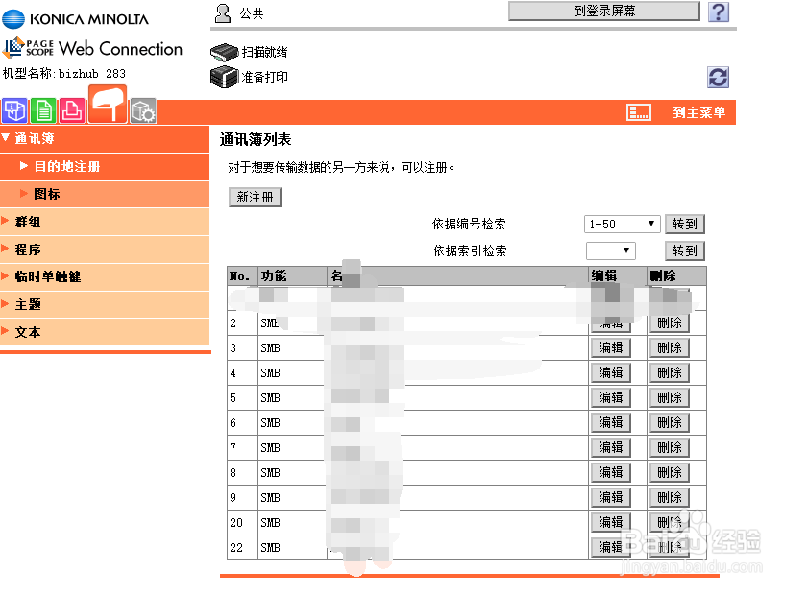
Task: Delete SMB entry number 7
Action: [x=669, y=447]
